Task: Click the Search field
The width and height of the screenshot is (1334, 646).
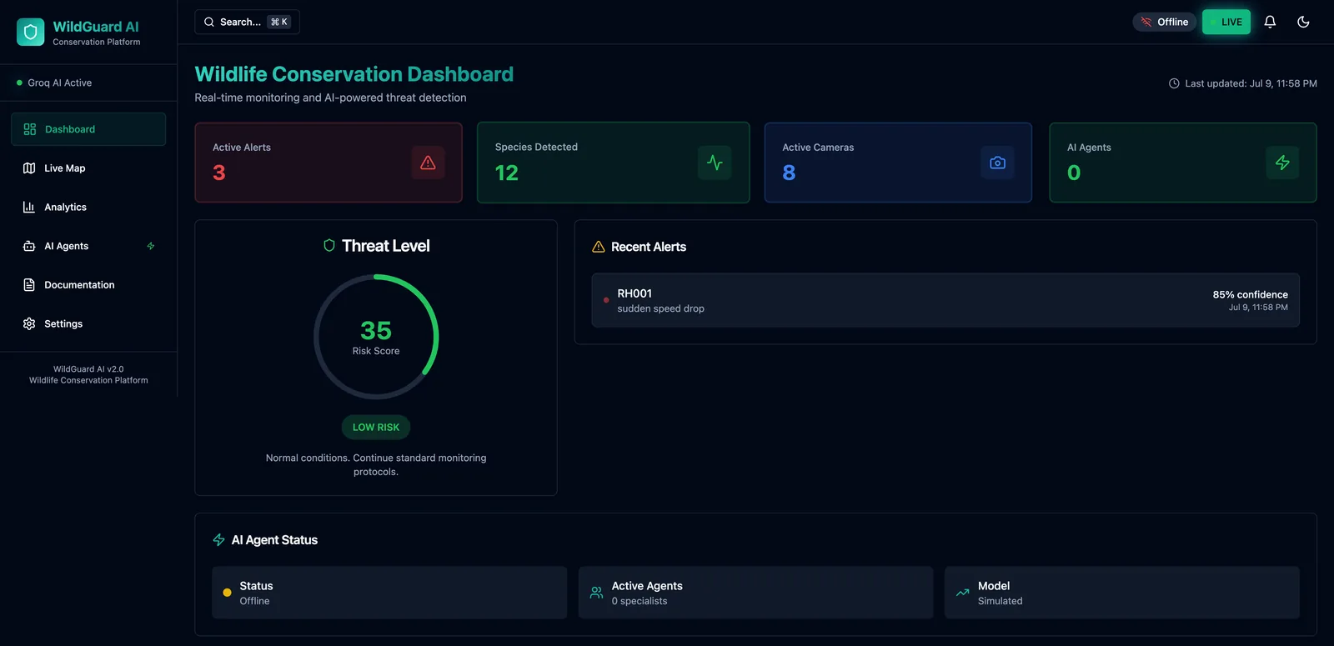Action: pyautogui.click(x=247, y=22)
